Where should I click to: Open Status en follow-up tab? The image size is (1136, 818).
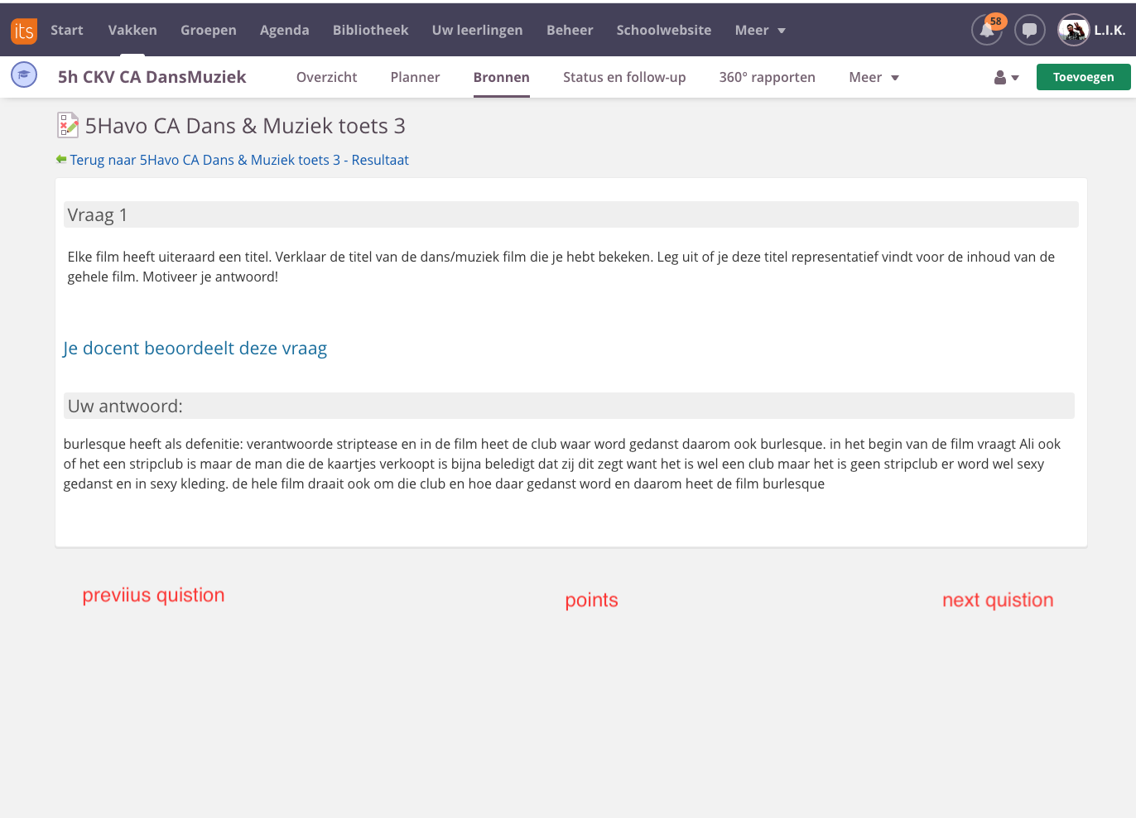[x=624, y=78]
